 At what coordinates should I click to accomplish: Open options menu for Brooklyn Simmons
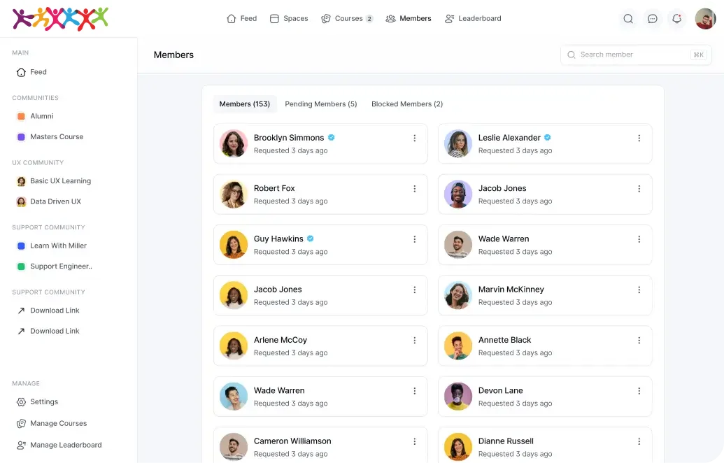tap(415, 138)
